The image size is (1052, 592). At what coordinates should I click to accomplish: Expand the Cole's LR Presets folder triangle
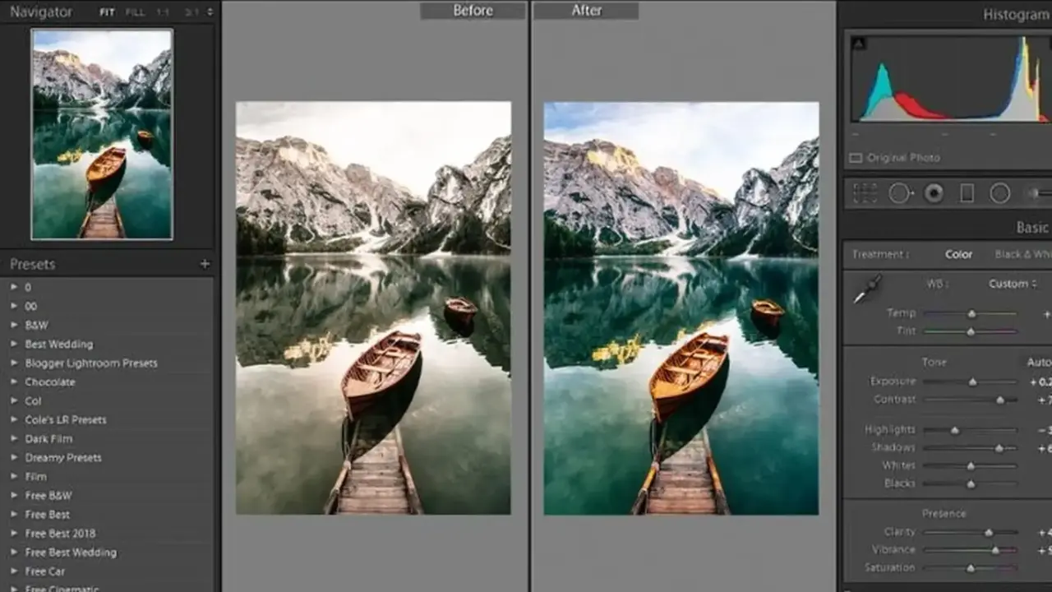click(x=14, y=419)
